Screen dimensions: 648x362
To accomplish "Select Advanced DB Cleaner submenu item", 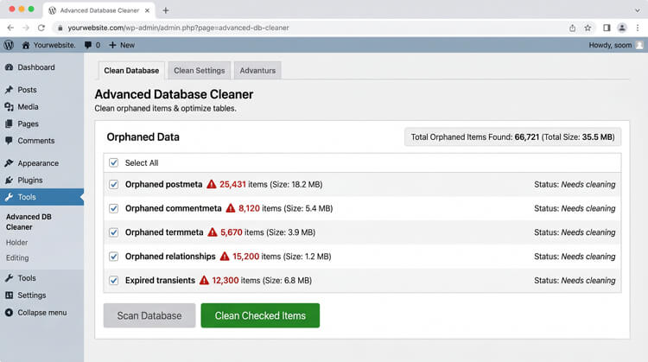I will click(29, 222).
